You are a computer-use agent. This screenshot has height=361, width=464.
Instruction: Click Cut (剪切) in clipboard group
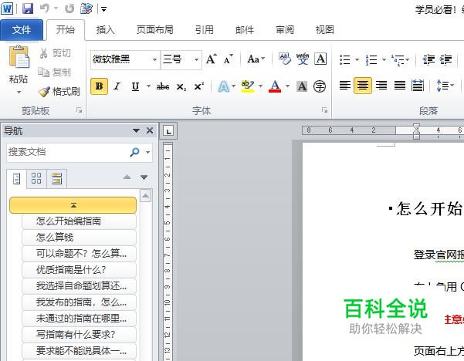point(55,53)
